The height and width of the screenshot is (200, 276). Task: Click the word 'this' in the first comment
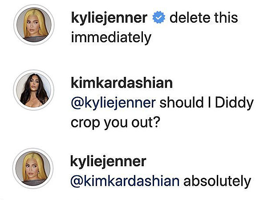click(x=226, y=18)
